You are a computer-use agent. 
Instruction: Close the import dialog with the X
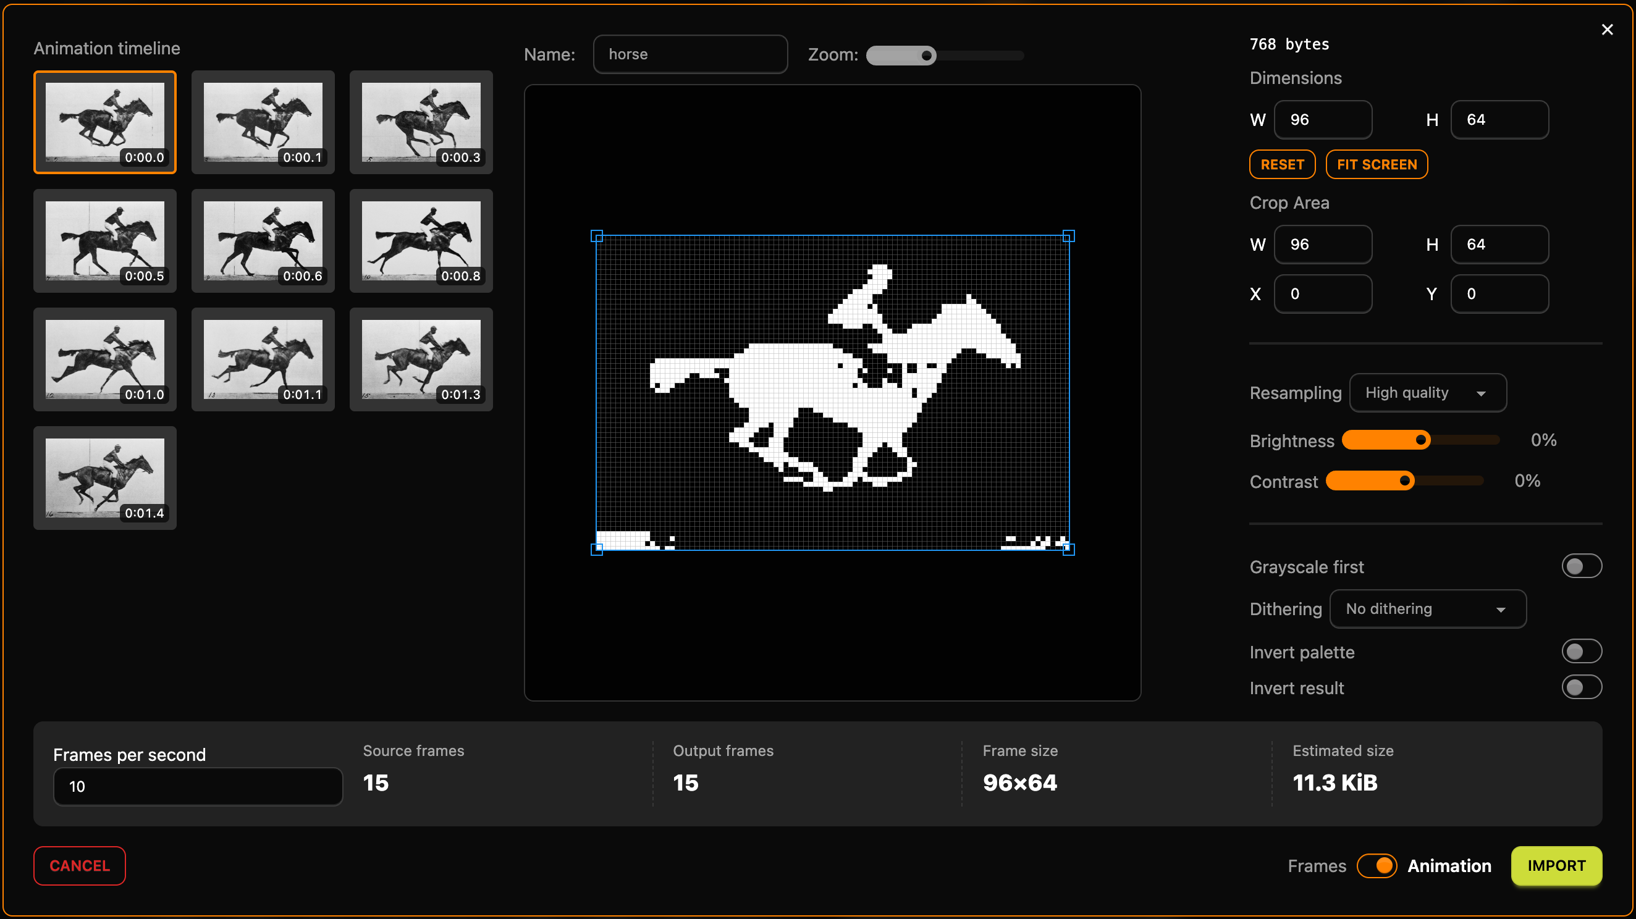point(1607,29)
